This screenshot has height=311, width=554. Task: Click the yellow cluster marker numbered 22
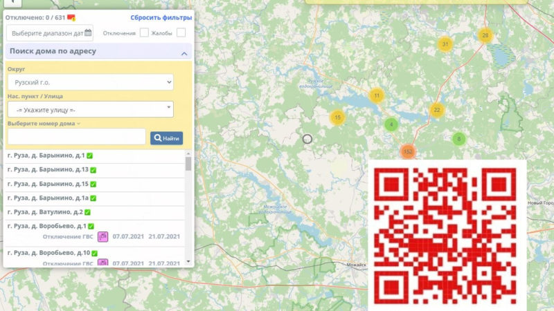(x=436, y=110)
